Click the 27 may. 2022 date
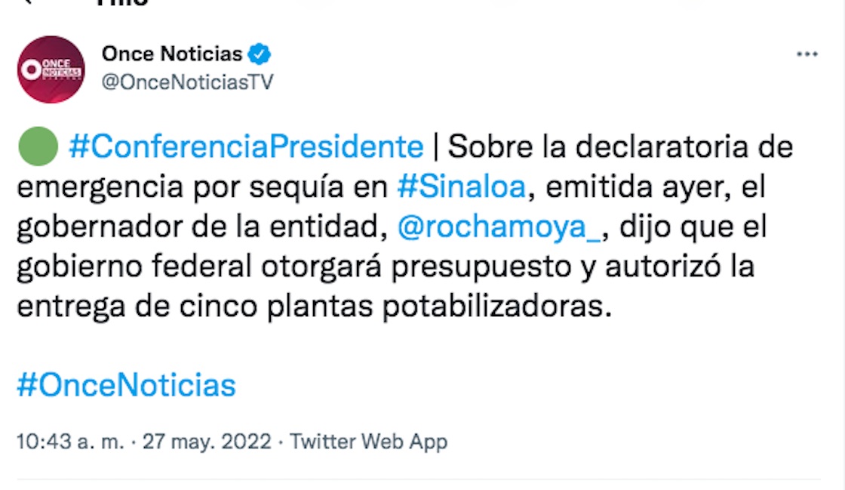 click(x=207, y=442)
